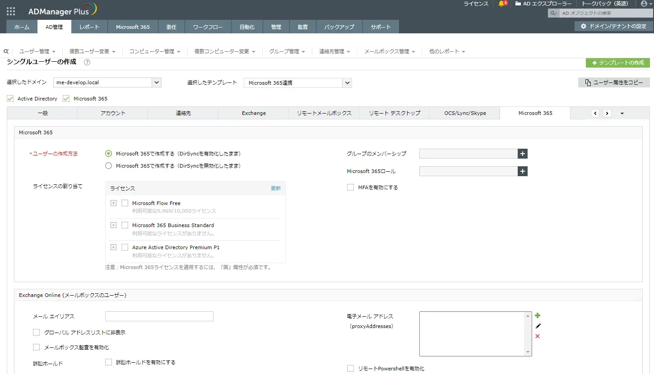Open the notification bell
Image resolution: width=654 pixels, height=374 pixels.
[502, 4]
